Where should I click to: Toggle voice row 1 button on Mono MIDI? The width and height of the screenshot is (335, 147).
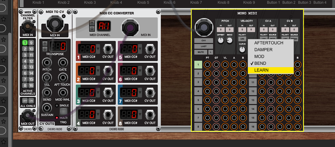198,64
